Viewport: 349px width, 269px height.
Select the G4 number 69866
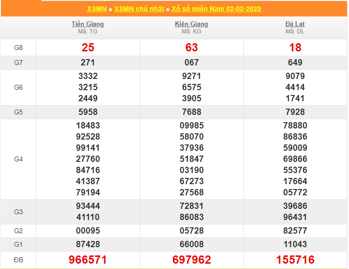tap(295, 159)
